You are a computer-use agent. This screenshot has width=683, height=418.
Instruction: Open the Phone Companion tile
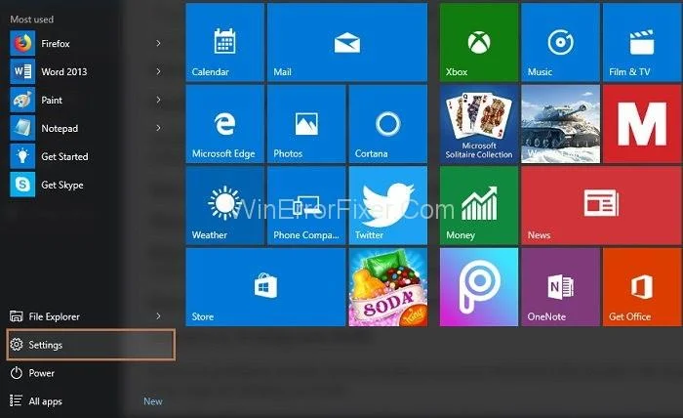306,205
